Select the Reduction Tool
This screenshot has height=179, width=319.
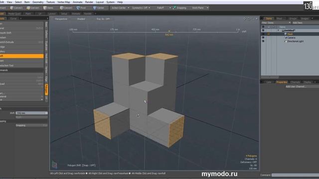click(21, 66)
